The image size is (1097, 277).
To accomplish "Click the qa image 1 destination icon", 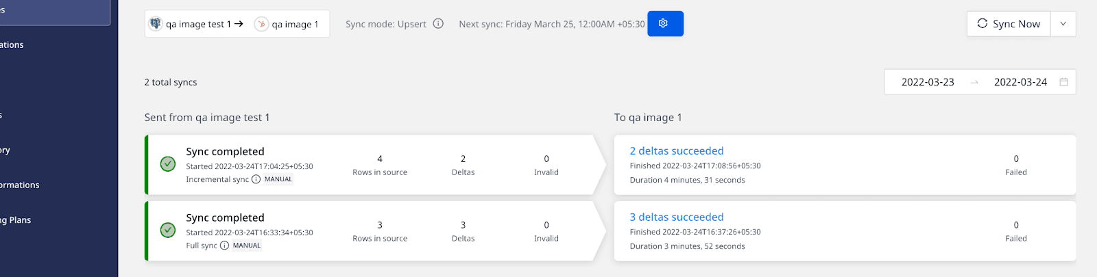I will 261,24.
